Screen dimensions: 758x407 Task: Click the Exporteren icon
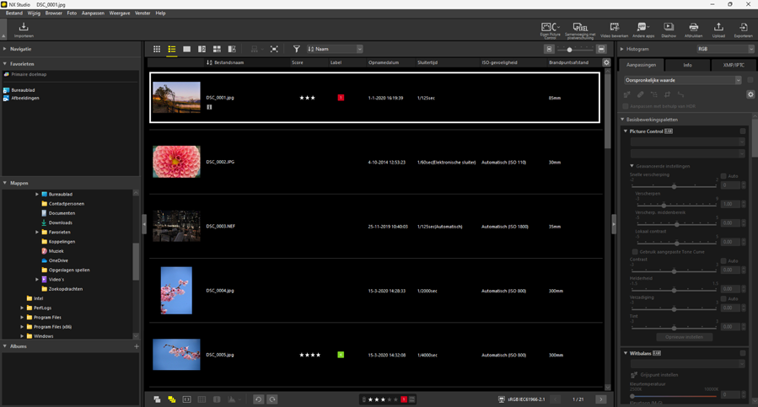pyautogui.click(x=743, y=29)
